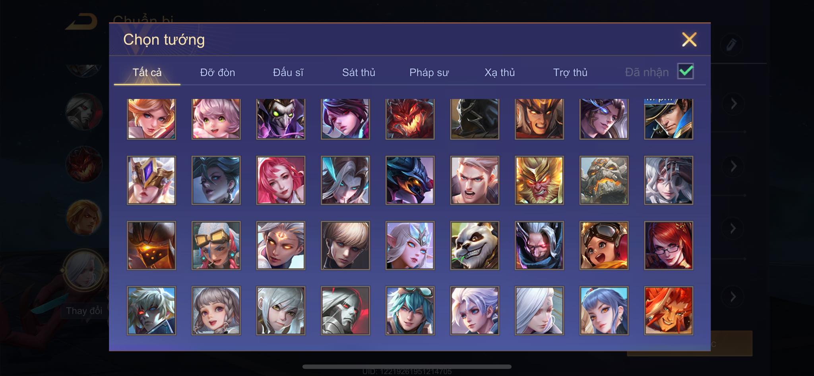Screen dimensions: 814x376
Task: Select the red-haired hero wearing glasses
Action: pos(669,245)
